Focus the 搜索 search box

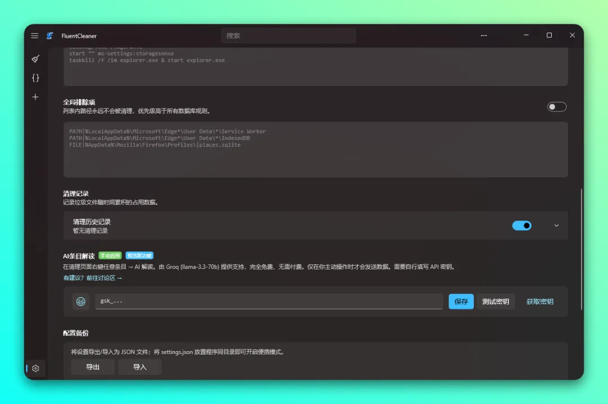[288, 35]
